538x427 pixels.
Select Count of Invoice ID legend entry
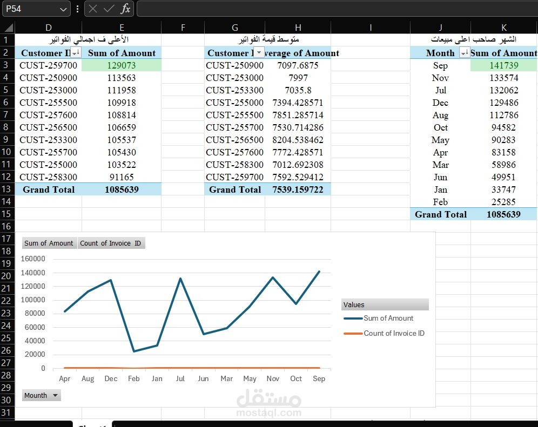coord(384,334)
